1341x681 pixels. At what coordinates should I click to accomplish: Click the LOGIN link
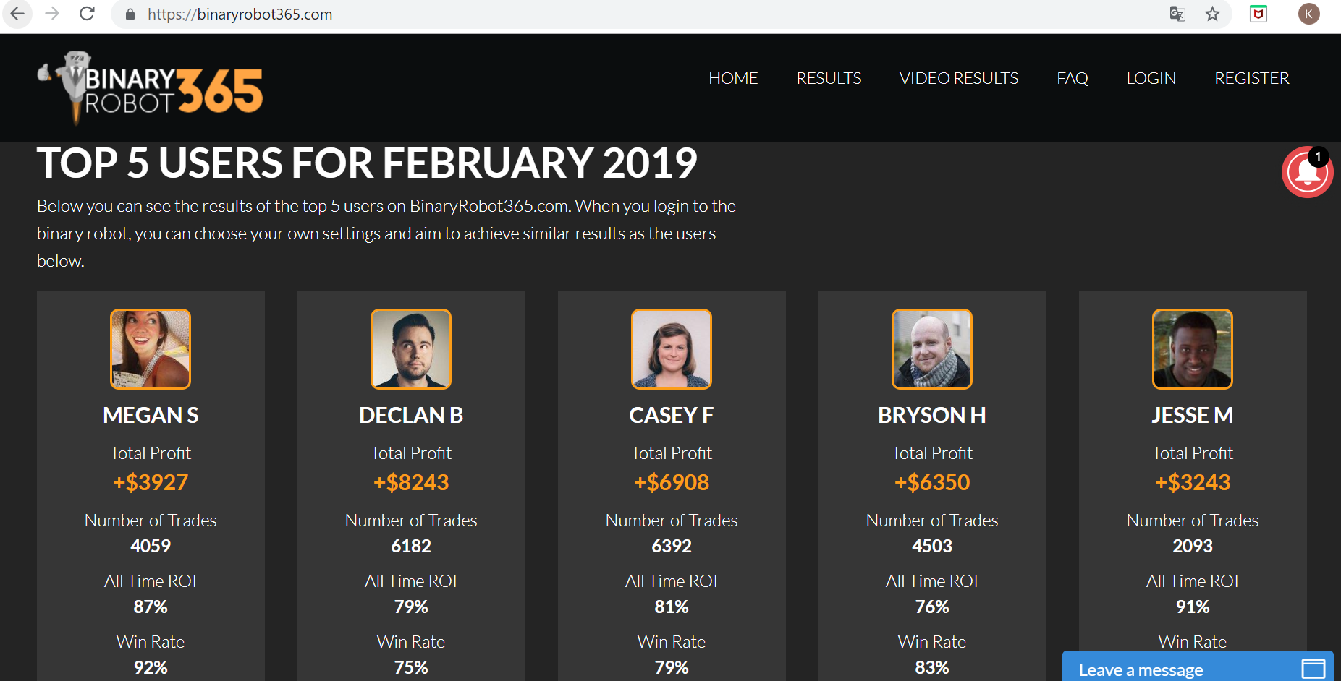tap(1151, 78)
